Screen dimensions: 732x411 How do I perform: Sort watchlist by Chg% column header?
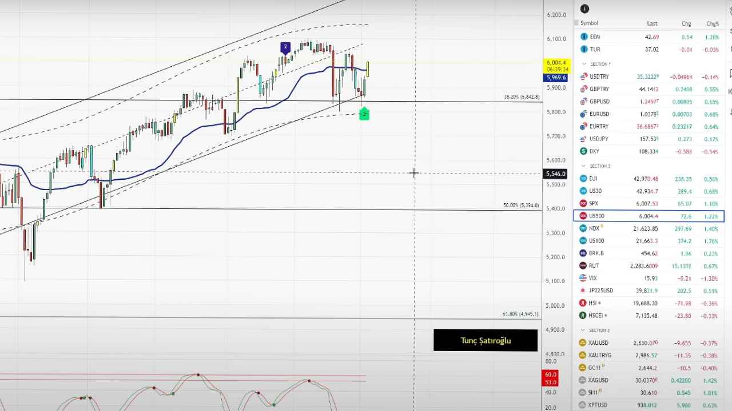click(713, 23)
